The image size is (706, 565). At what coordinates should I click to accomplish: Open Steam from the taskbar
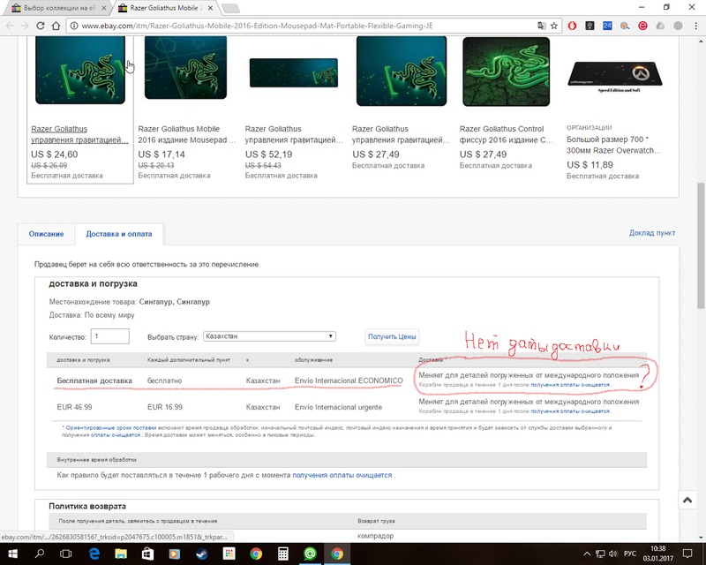click(x=202, y=554)
